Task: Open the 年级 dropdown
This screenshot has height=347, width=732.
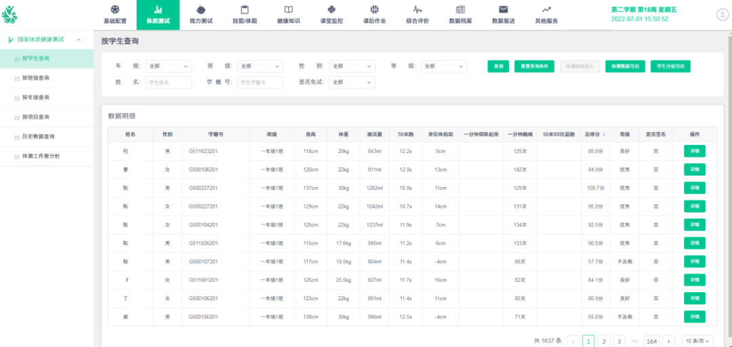Action: (x=169, y=66)
